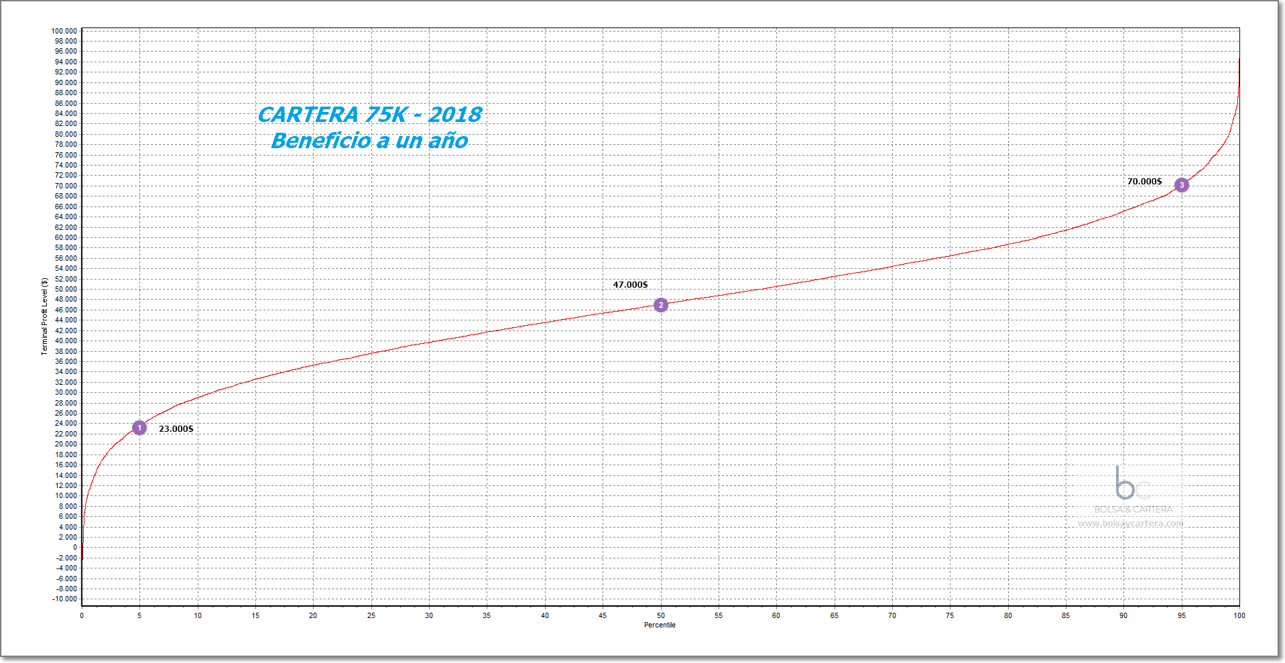The image size is (1285, 663).
Task: Select the 47.000$ data label
Action: tap(631, 285)
